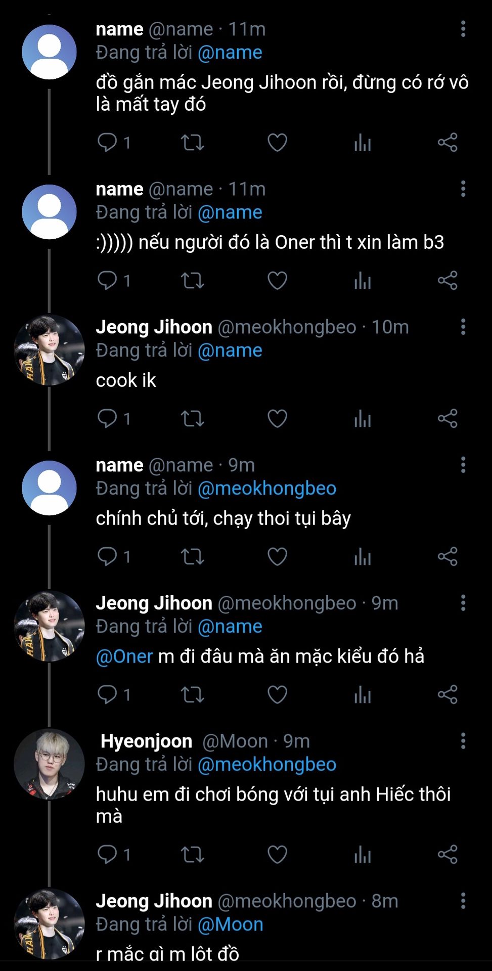Open @meokhongbeo link in the 'chính chủ tới' reply

(266, 489)
